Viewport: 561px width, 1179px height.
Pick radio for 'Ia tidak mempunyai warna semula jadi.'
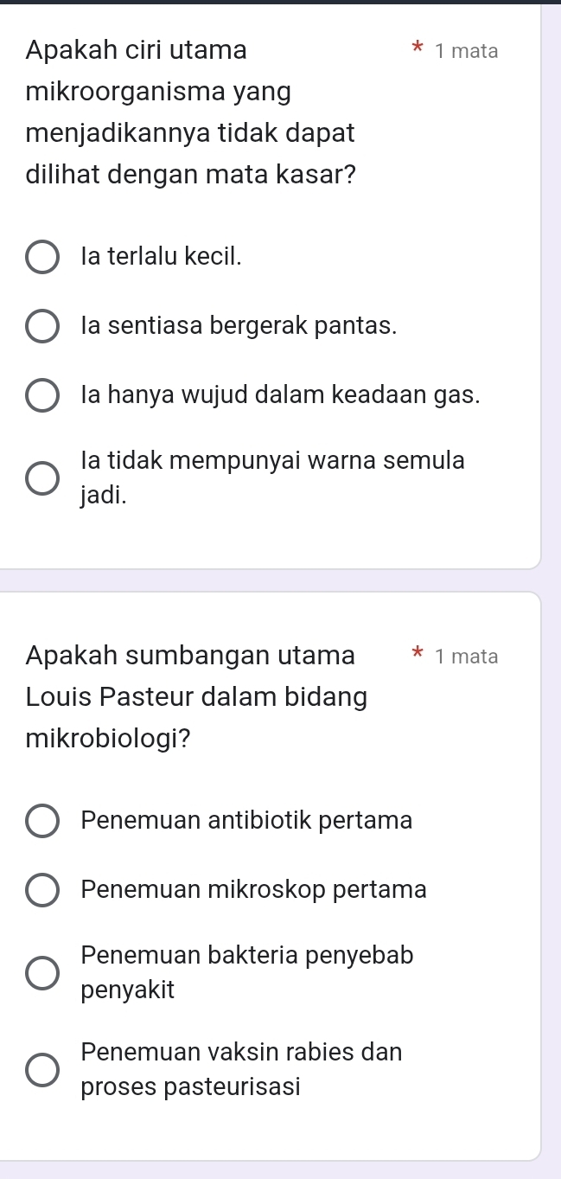[x=42, y=478]
